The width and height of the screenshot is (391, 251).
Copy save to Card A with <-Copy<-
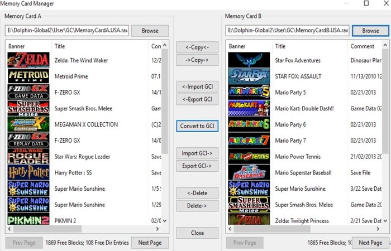pos(197,47)
